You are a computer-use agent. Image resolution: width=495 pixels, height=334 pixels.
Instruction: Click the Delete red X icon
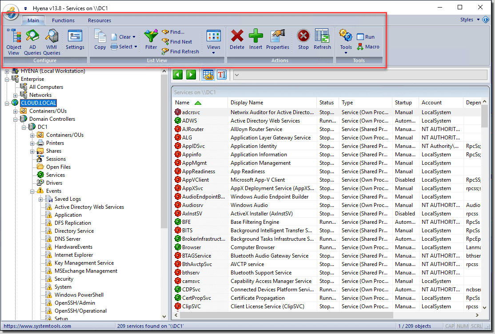coord(237,40)
